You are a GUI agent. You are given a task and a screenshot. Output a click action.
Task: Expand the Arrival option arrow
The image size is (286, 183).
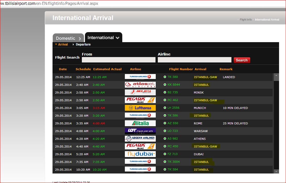(56, 44)
